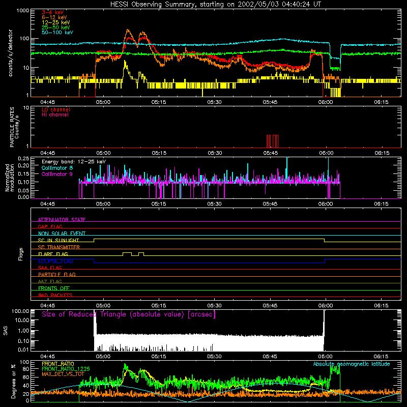Click the 1000 tick label on the counts axis

22,11
